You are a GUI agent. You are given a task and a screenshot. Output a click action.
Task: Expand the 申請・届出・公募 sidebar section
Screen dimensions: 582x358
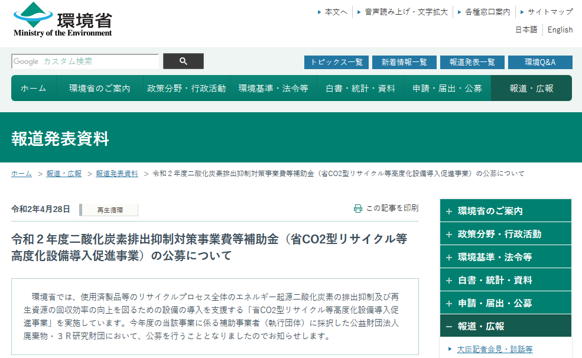click(449, 303)
